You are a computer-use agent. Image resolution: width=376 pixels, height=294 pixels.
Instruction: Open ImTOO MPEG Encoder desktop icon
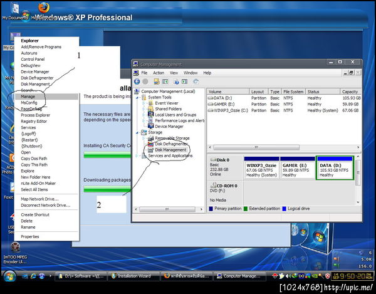tap(15, 253)
